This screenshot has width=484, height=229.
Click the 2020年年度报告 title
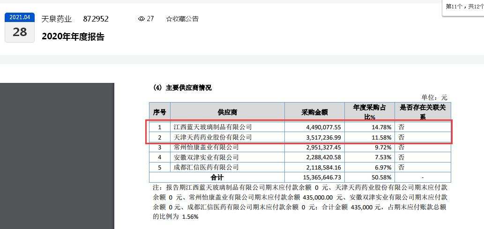(x=73, y=37)
